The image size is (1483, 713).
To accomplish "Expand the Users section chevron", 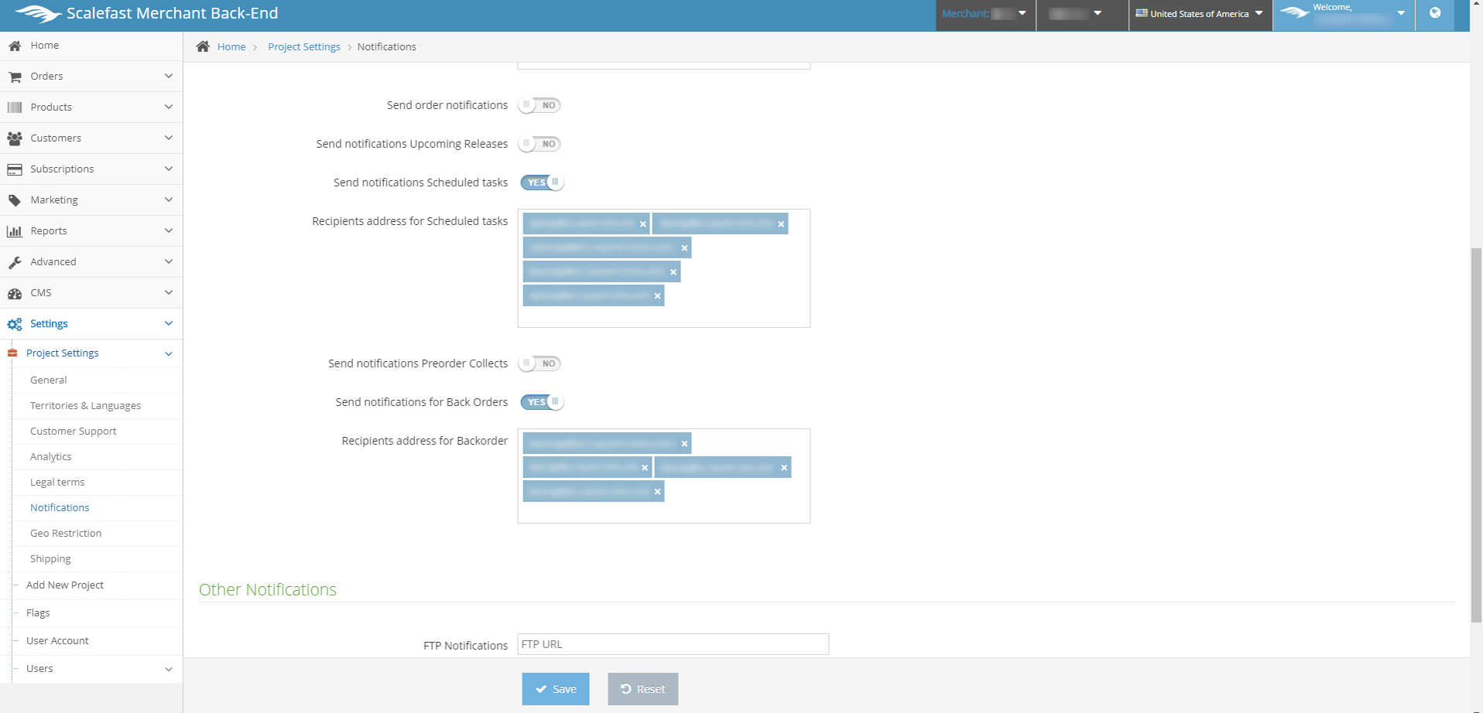I will coord(168,669).
